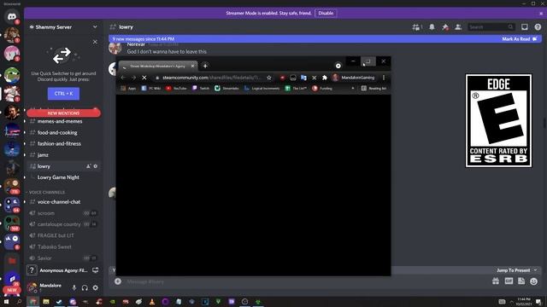547x307 pixels.
Task: Deafen with headphones icon
Action: tap(85, 288)
